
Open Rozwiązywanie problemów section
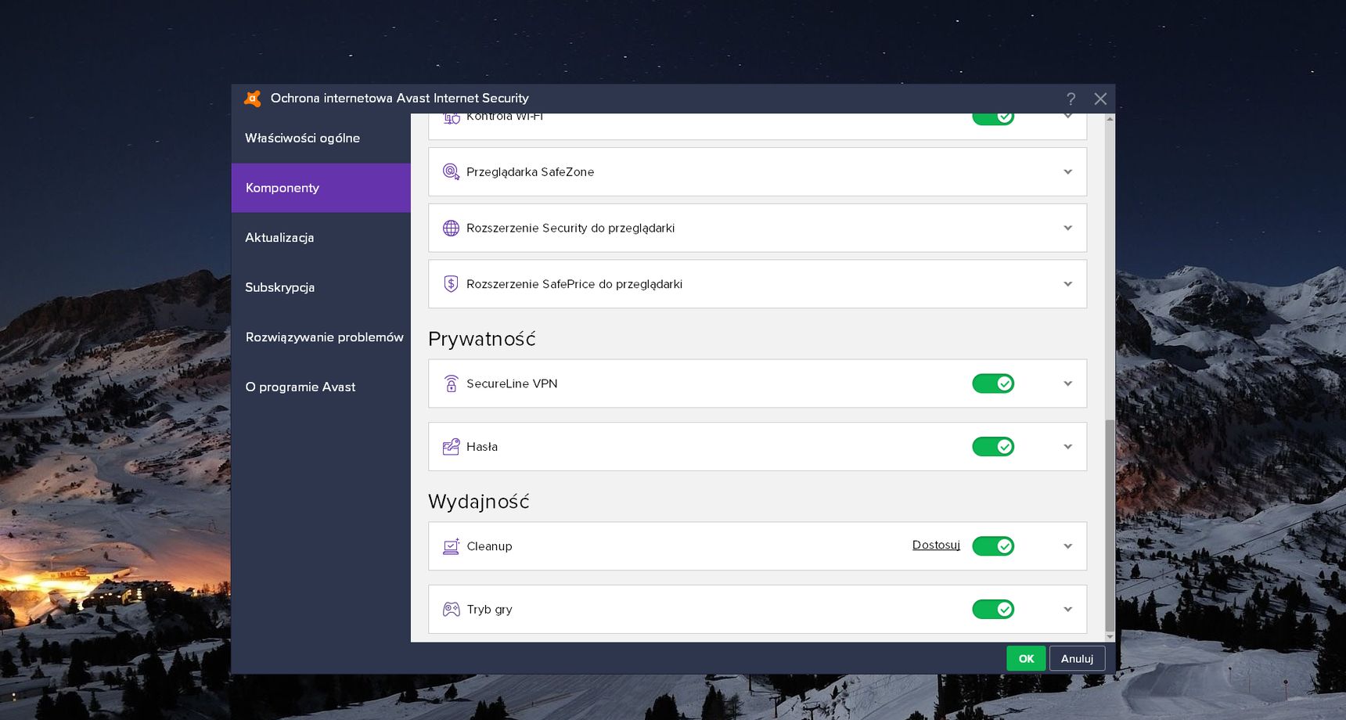[x=321, y=337]
